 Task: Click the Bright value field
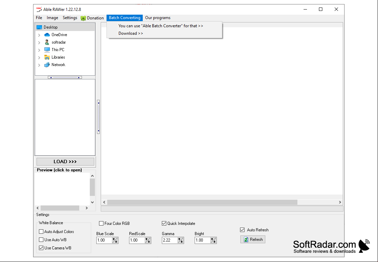[x=202, y=240]
